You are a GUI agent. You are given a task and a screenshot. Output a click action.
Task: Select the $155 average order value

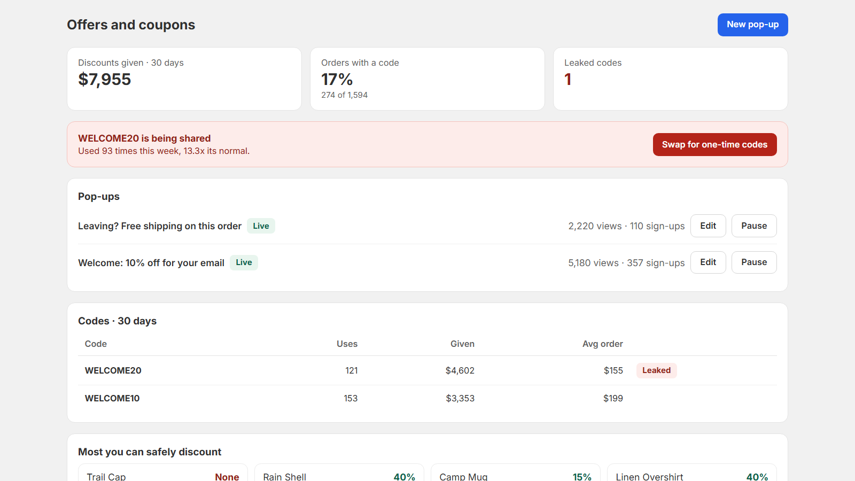613,370
